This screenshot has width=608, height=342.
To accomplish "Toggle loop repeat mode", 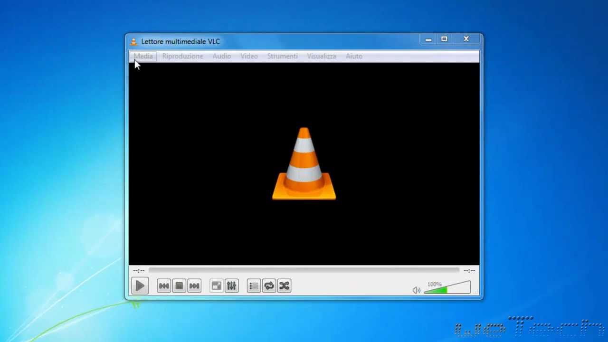I will click(x=269, y=285).
